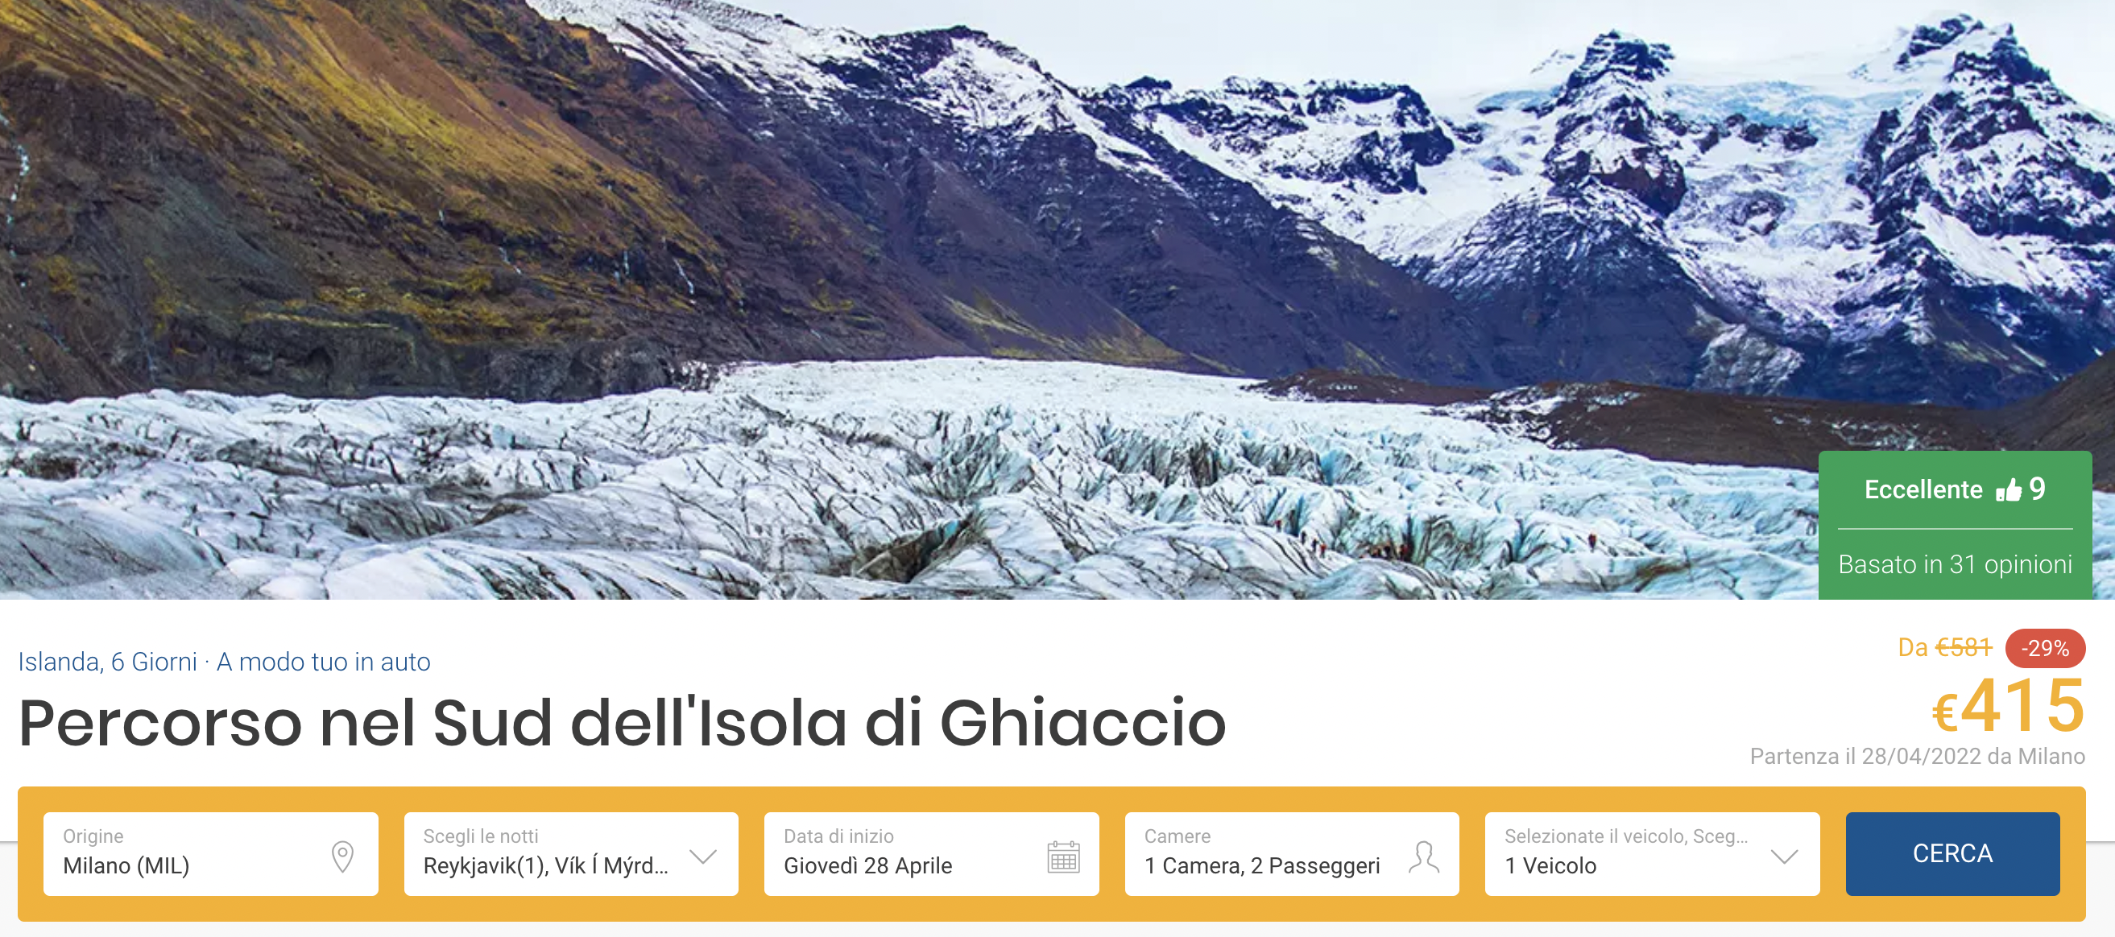This screenshot has height=937, width=2115.
Task: Open the Islanda, 6 Giorni link
Action: pos(108,662)
